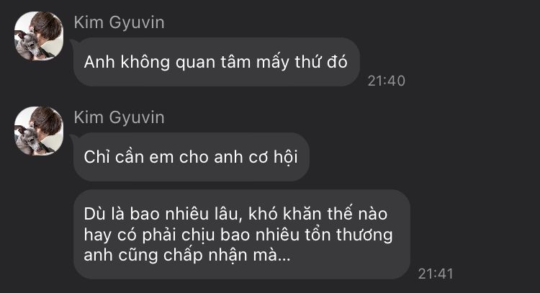The width and height of the screenshot is (540, 293).
Task: Click the word "thương" in the last message
Action: pyautogui.click(x=365, y=235)
